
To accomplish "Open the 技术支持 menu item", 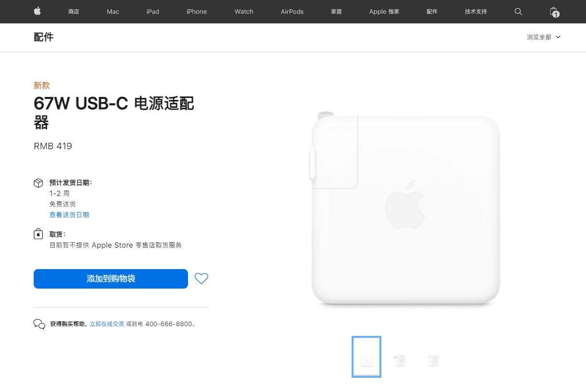I will pyautogui.click(x=476, y=12).
